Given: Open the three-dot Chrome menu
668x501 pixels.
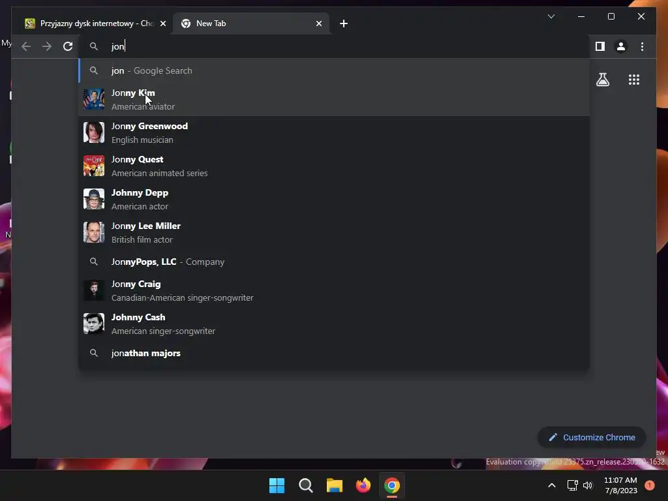Looking at the screenshot, I should click(642, 46).
